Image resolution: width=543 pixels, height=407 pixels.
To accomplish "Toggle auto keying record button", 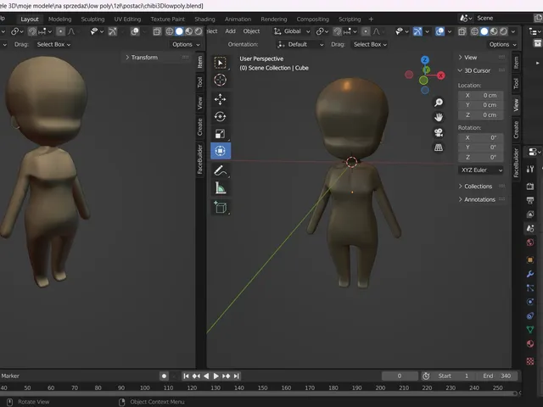I will click(x=164, y=376).
